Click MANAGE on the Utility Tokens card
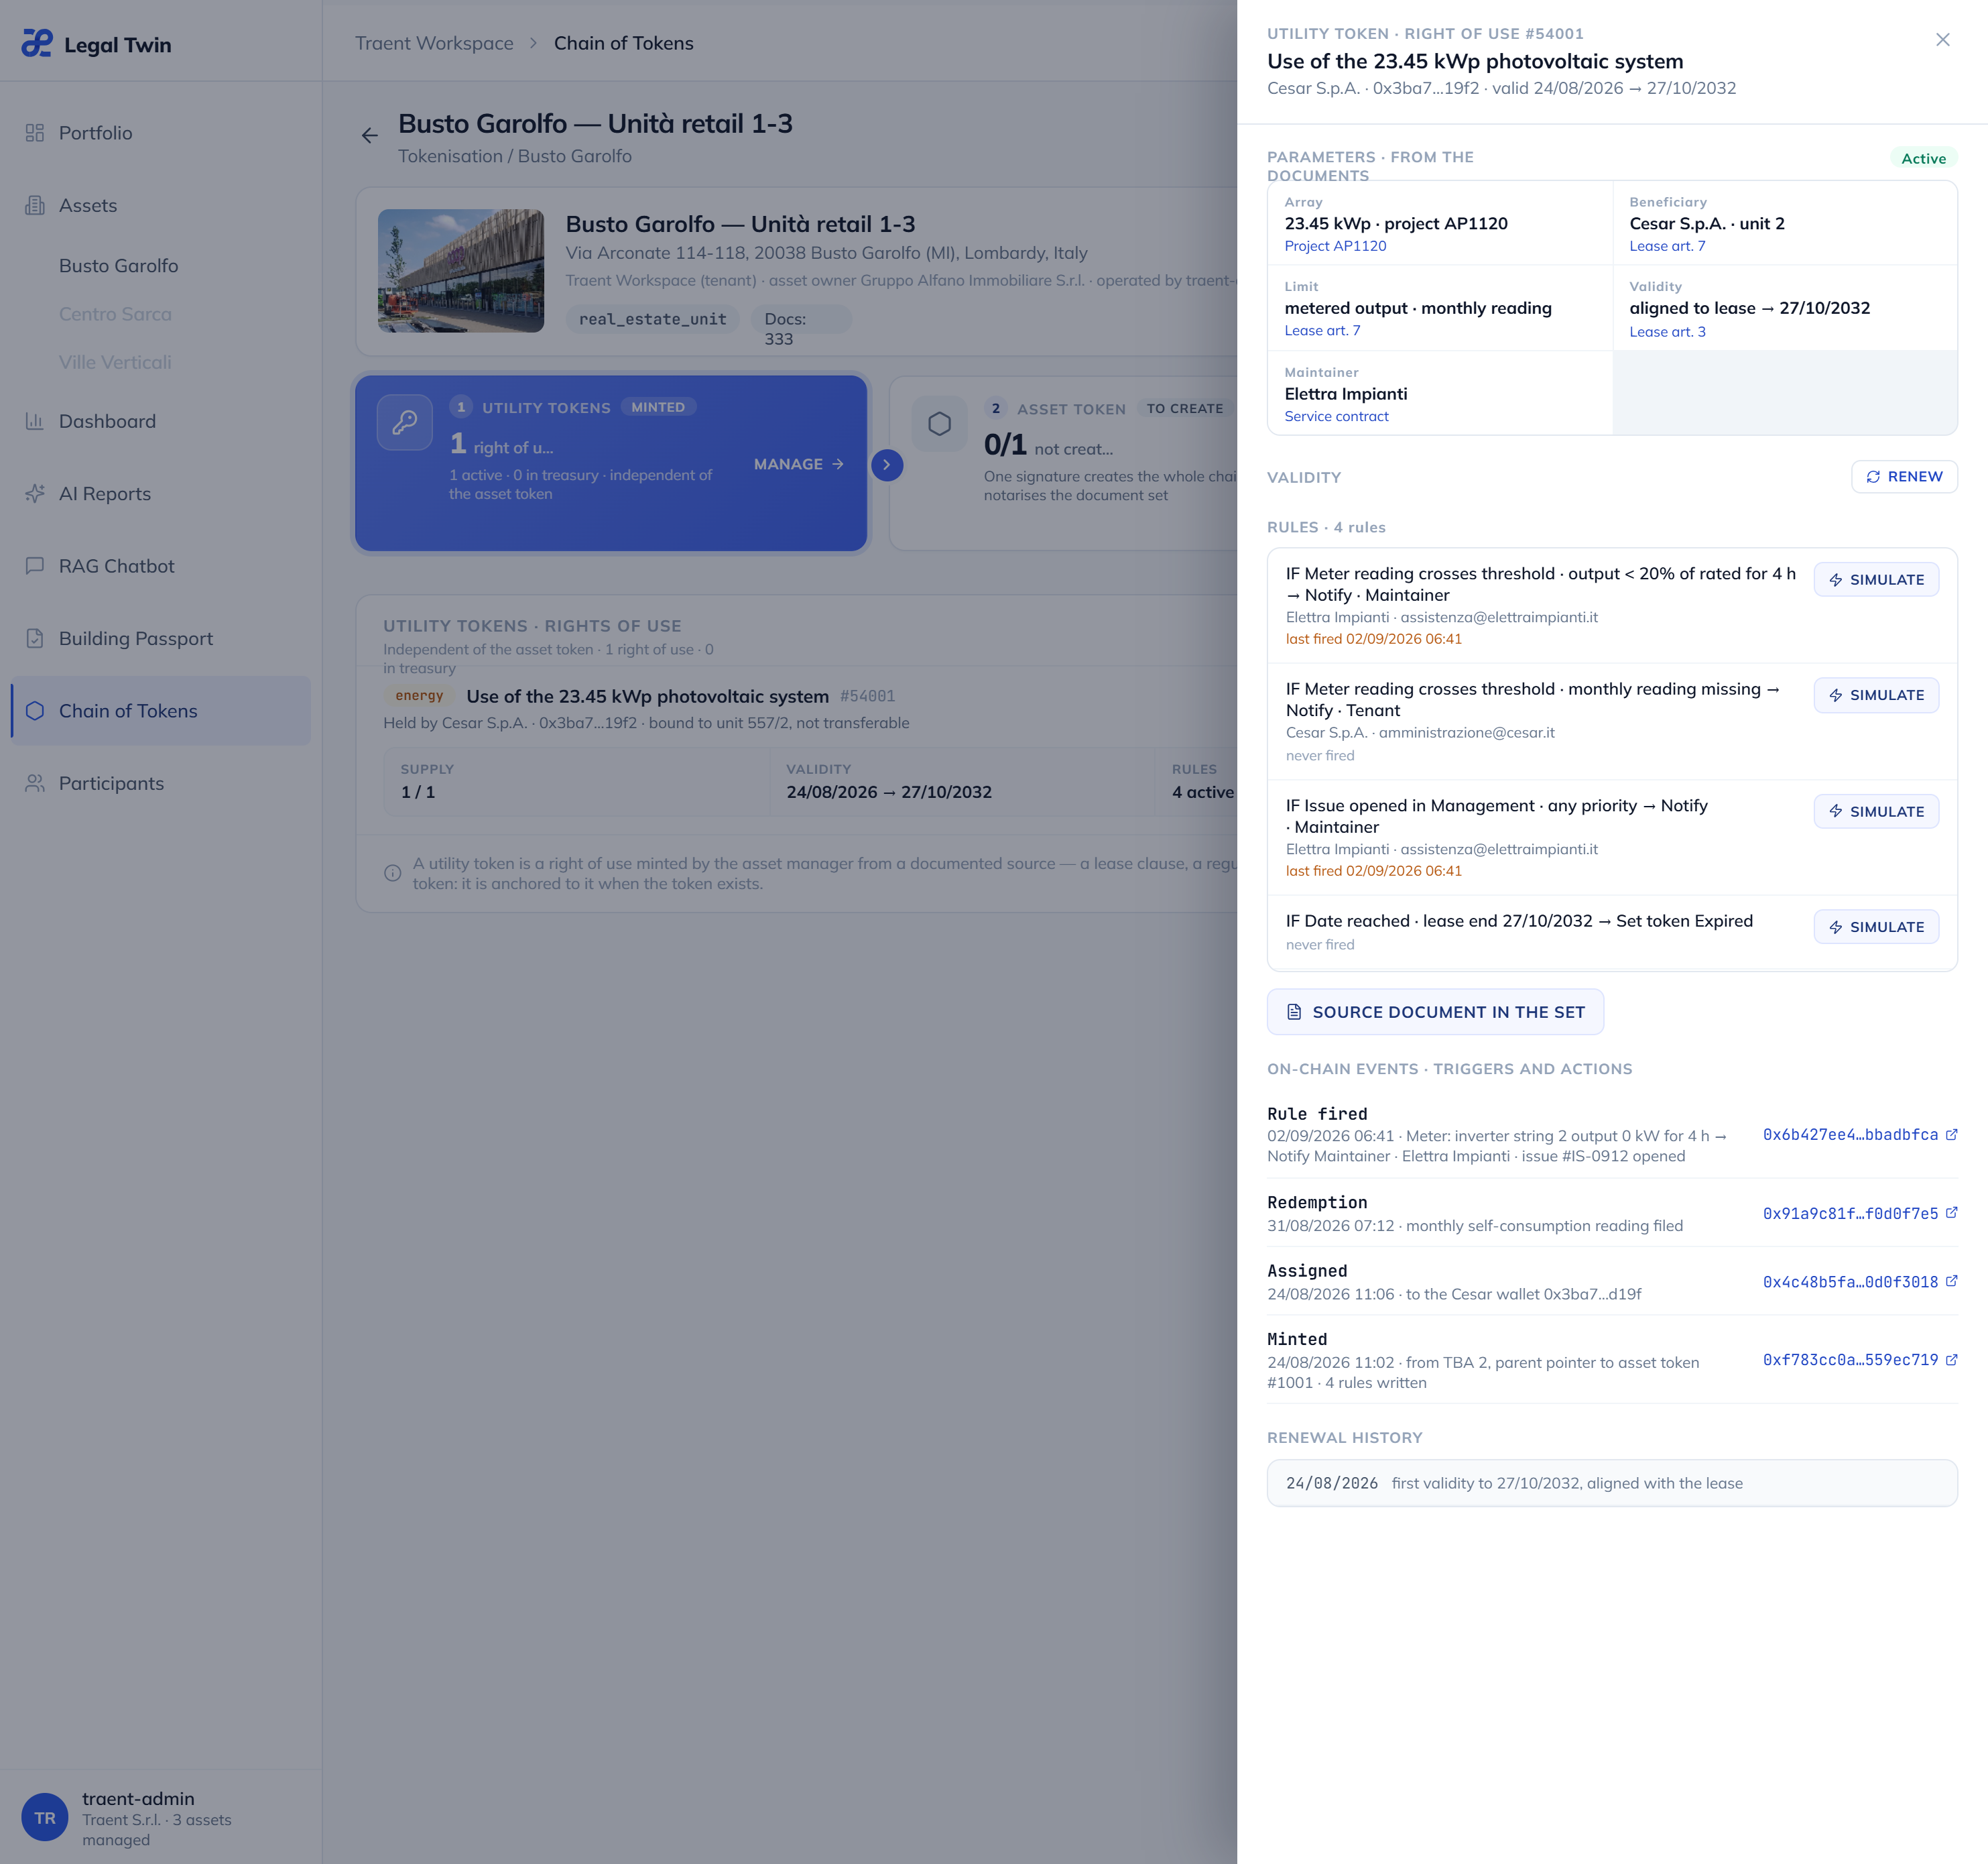The image size is (1988, 1864). click(x=799, y=464)
